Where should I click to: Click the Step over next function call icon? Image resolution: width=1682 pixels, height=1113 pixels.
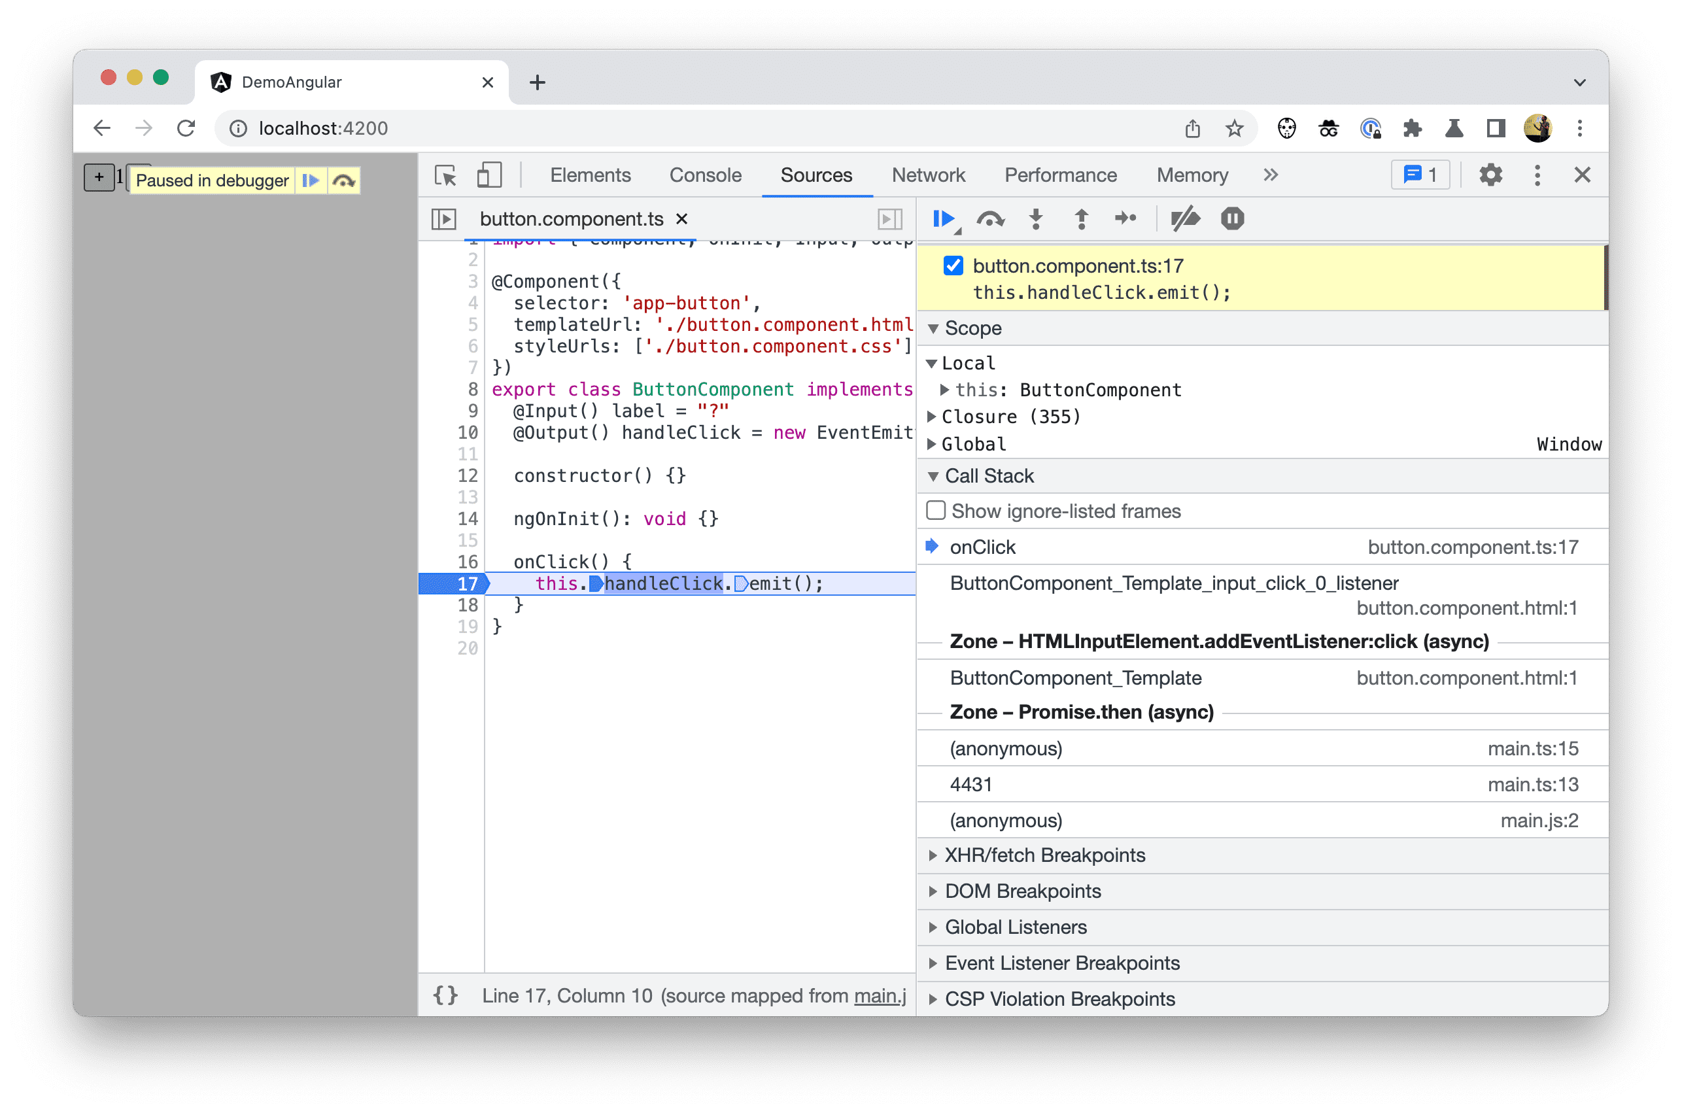click(991, 220)
